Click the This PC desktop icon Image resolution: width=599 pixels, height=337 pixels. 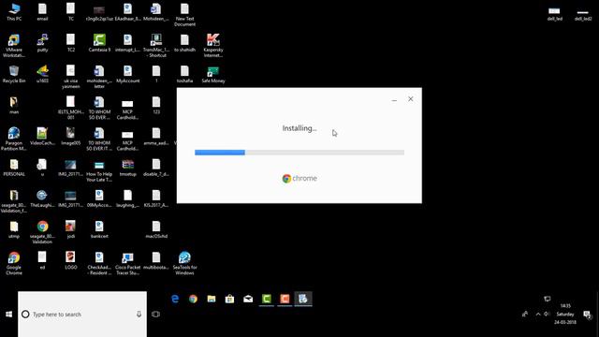click(14, 12)
